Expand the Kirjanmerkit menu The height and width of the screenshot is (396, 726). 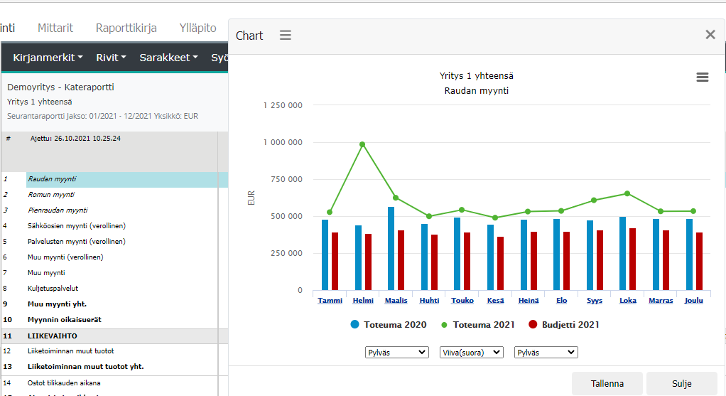pyautogui.click(x=48, y=58)
